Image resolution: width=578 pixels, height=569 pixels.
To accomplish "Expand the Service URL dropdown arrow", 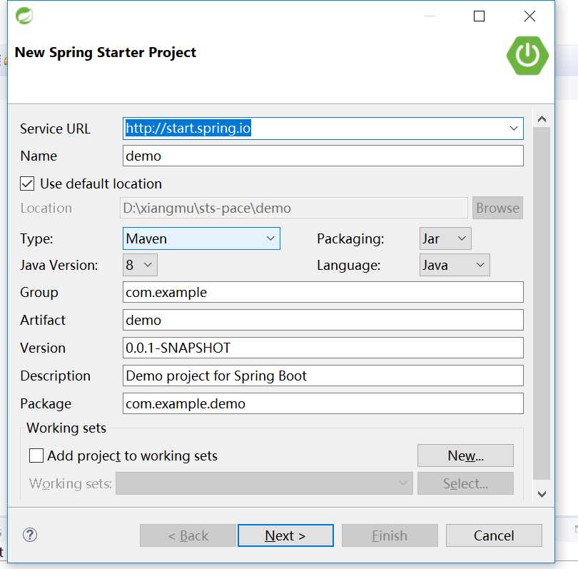I will coord(514,129).
